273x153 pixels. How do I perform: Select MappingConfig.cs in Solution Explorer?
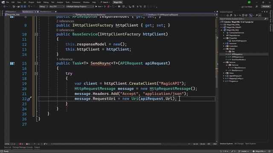pos(236,79)
